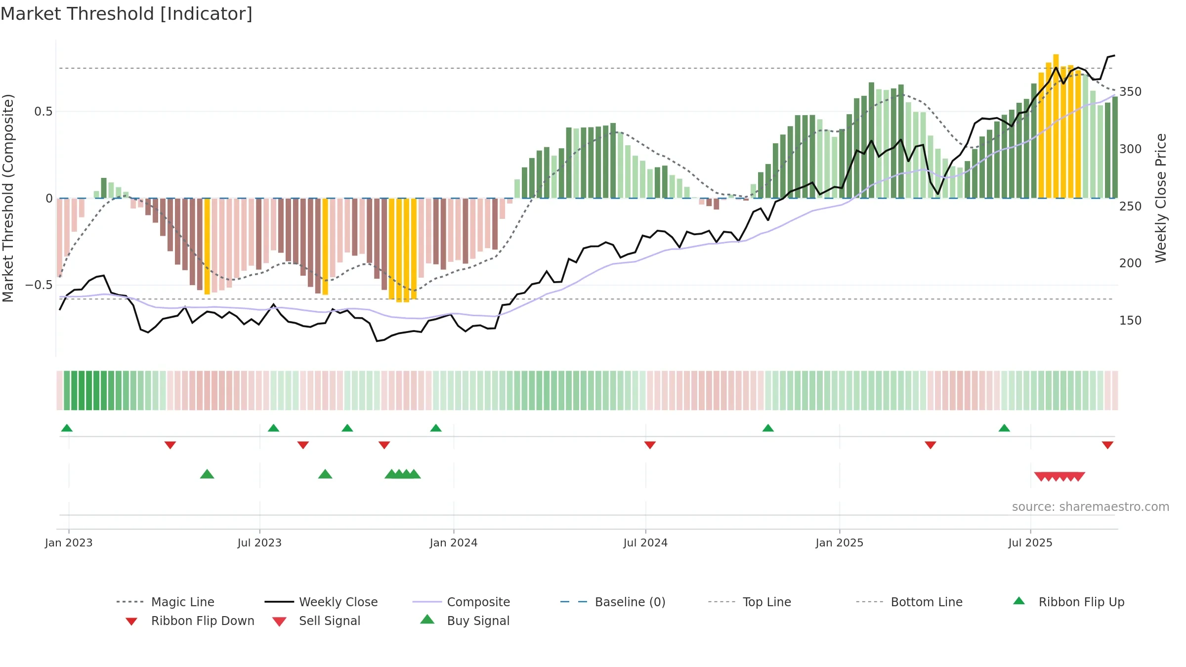The height and width of the screenshot is (667, 1186).
Task: Click the 'Jul 2023' x-axis label
Action: (x=259, y=542)
